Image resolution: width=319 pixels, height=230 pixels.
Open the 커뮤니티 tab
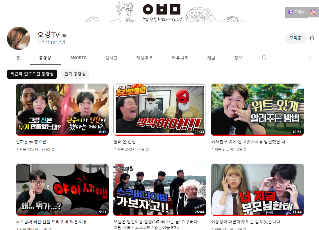180,58
